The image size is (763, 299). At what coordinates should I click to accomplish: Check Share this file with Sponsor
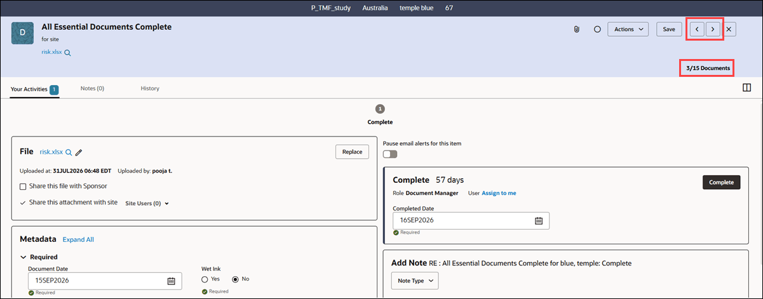click(23, 187)
